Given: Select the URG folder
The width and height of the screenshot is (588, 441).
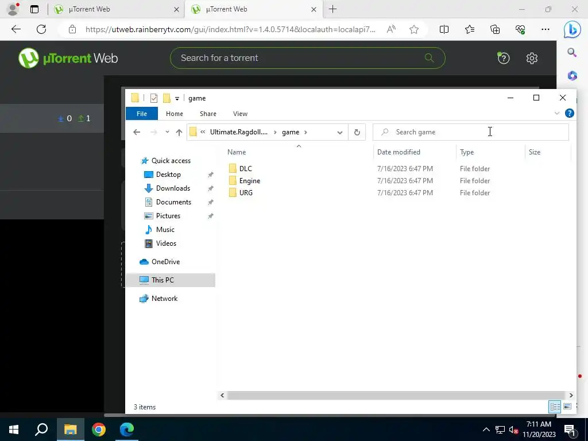Looking at the screenshot, I should pos(246,193).
